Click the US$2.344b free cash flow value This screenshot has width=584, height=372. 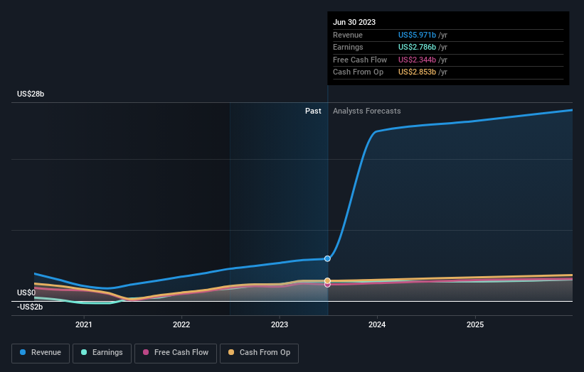tap(417, 60)
